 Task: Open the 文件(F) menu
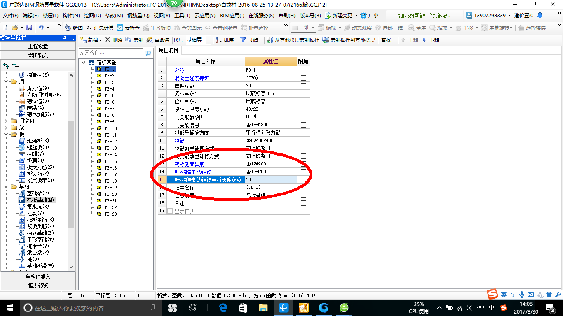(10, 15)
